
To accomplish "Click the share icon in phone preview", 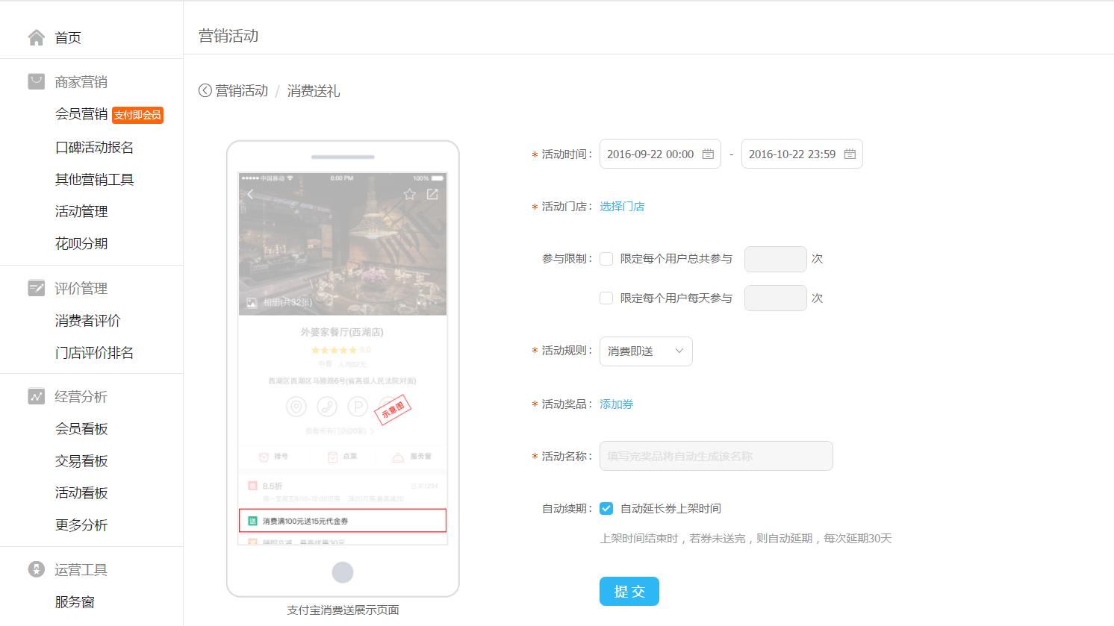I will pos(432,194).
